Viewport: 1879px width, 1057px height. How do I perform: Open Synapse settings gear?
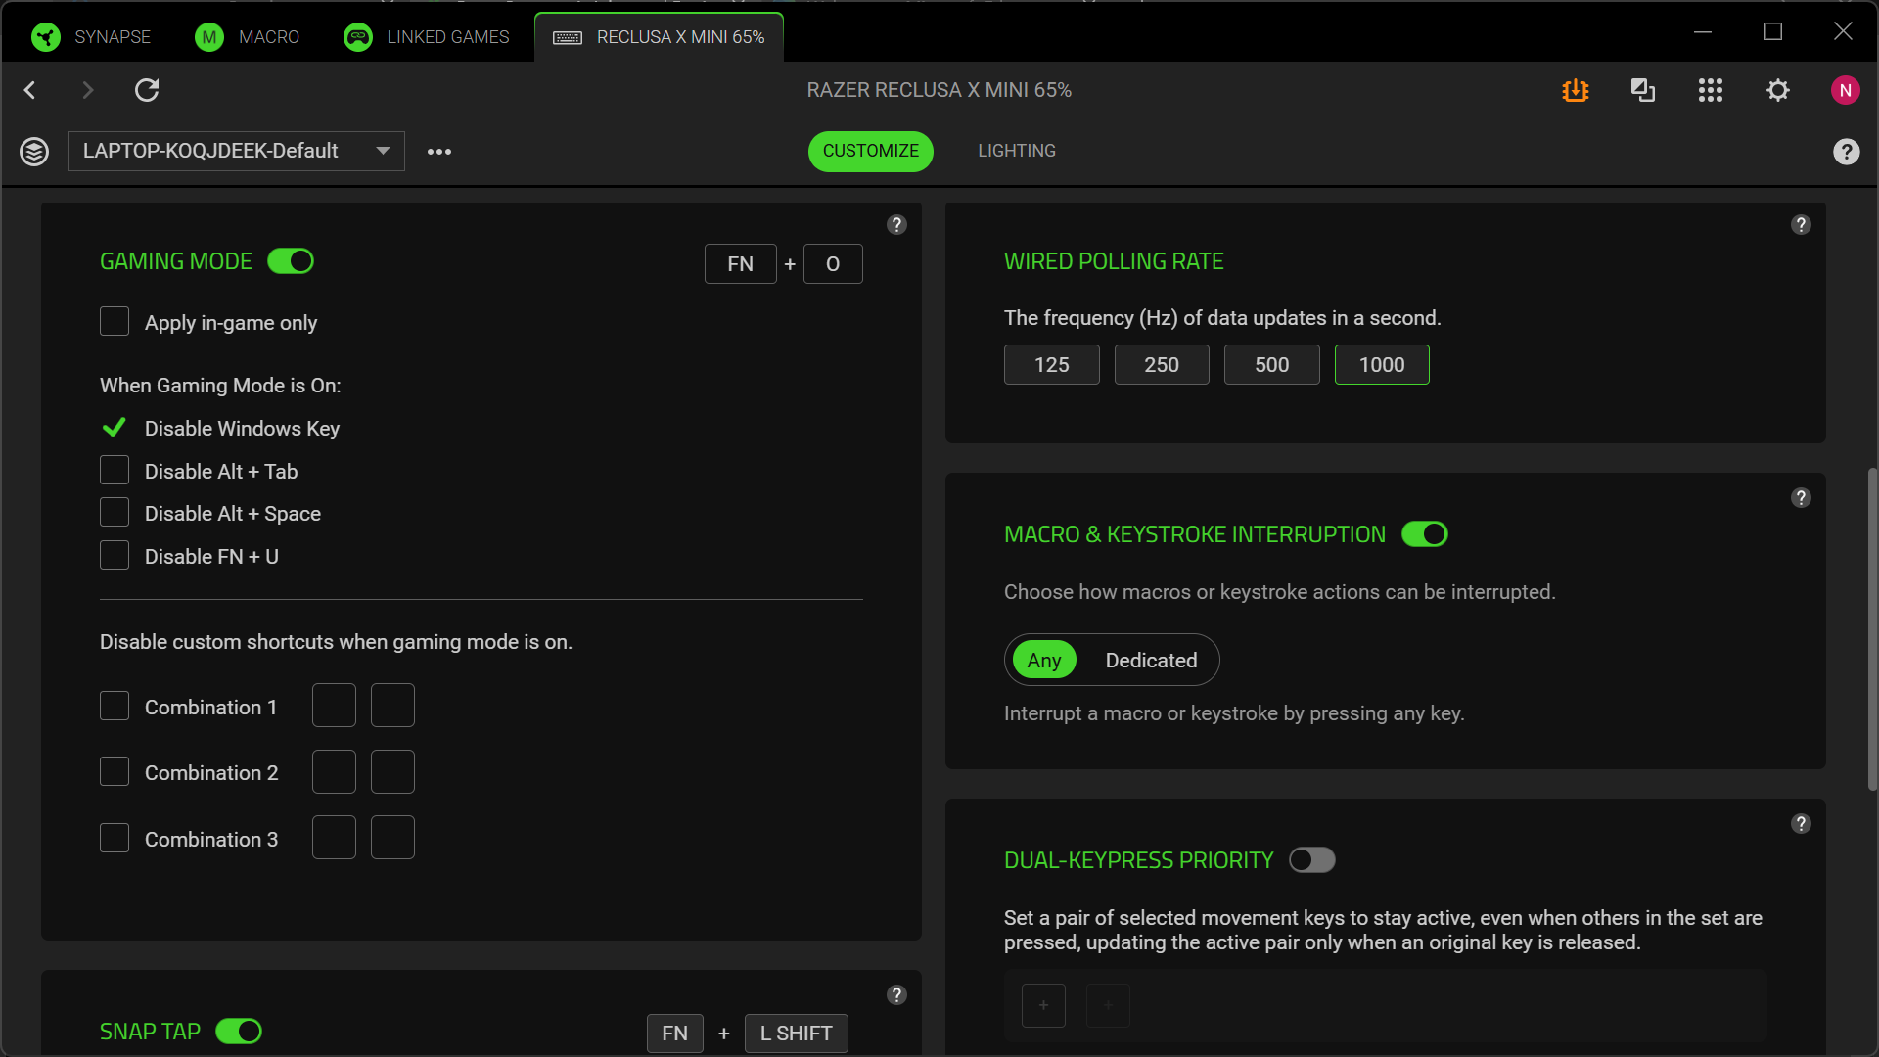tap(1778, 90)
